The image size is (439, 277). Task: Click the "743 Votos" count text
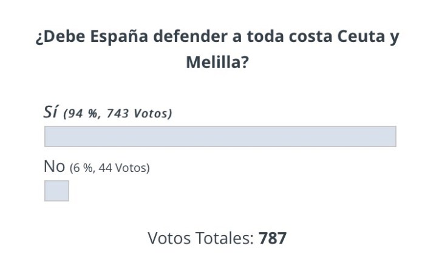coord(138,114)
